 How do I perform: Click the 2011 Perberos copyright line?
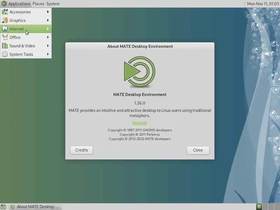140,135
